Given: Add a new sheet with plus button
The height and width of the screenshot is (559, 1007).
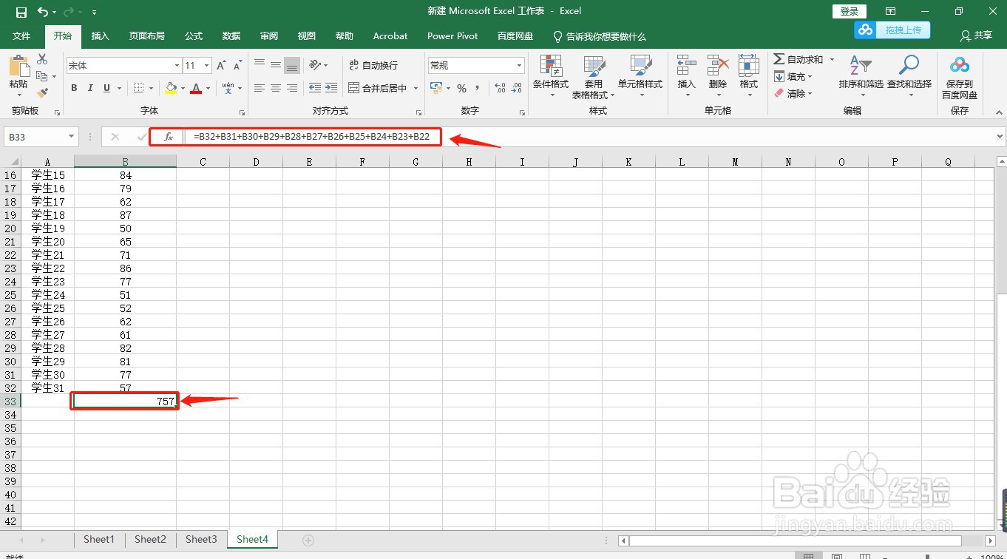Looking at the screenshot, I should pyautogui.click(x=309, y=541).
